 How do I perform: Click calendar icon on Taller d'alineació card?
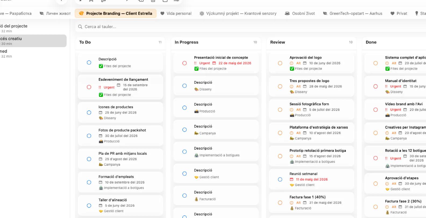101,206
